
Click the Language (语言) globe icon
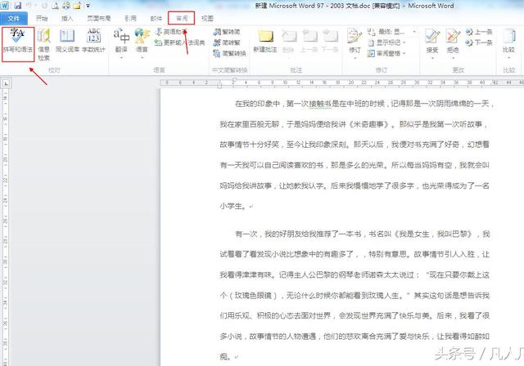tap(142, 37)
